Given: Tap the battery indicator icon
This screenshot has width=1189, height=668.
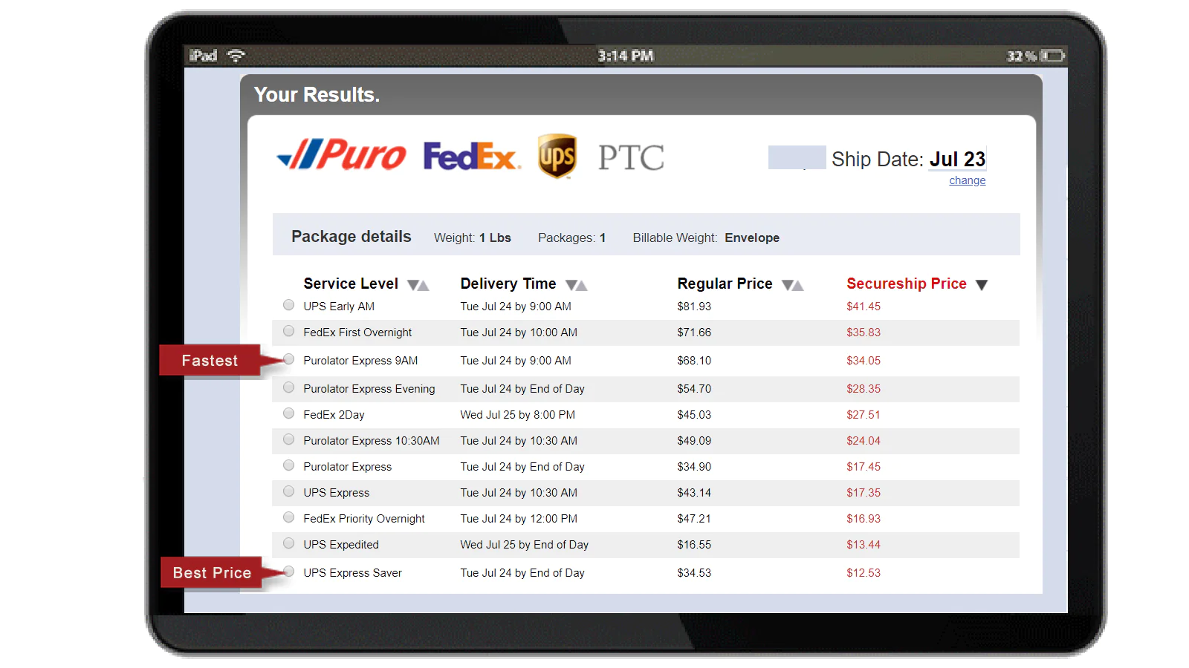Looking at the screenshot, I should tap(1052, 56).
